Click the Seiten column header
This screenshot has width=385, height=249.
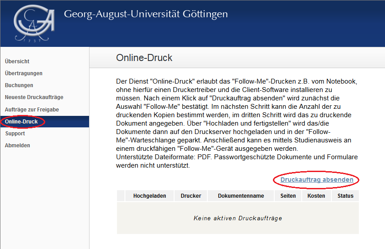pyautogui.click(x=288, y=196)
